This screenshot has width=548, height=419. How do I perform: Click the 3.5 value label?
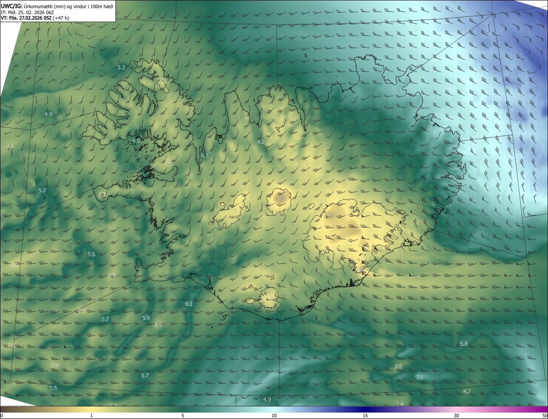pyautogui.click(x=398, y=366)
